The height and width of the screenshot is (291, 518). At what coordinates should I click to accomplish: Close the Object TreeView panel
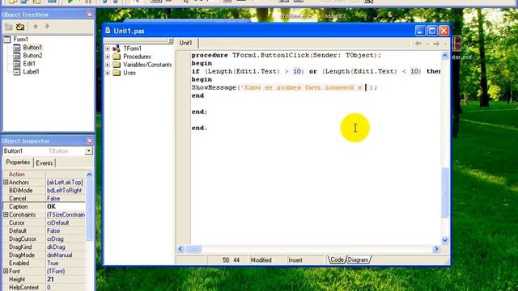pos(90,15)
